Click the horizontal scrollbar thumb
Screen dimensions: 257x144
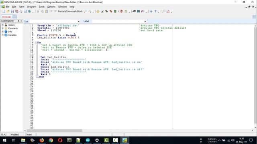point(54,131)
